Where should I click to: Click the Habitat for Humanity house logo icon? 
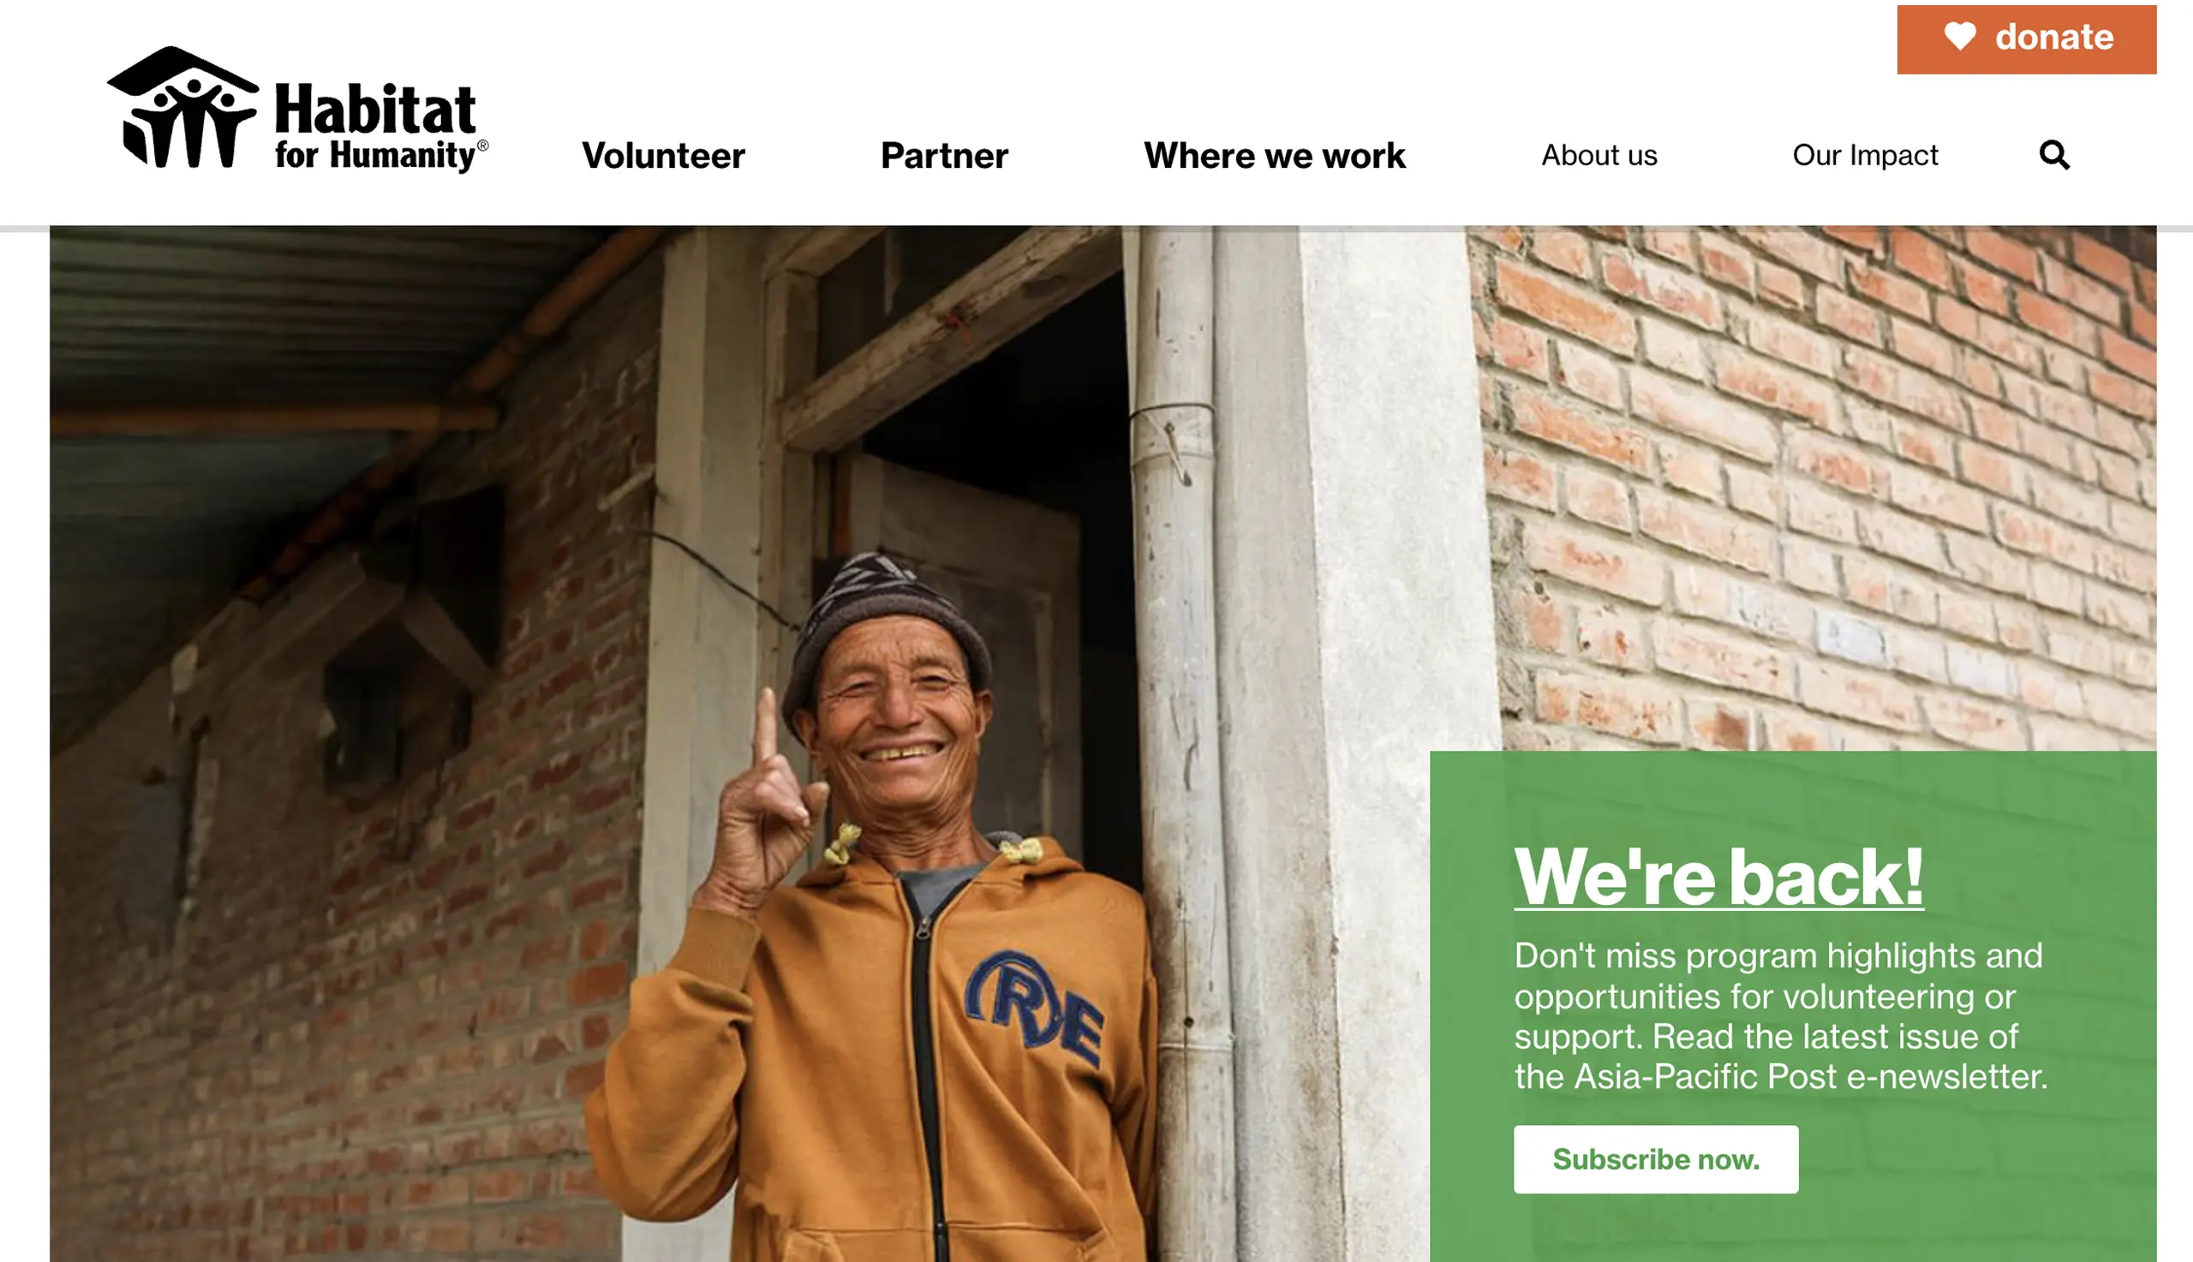183,108
